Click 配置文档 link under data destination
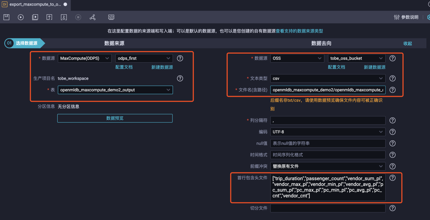This screenshot has width=430, height=220. point(336,67)
